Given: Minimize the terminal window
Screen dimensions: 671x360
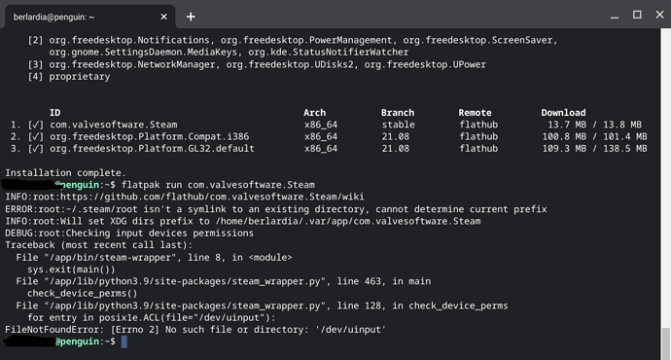Looking at the screenshot, I should pos(615,17).
